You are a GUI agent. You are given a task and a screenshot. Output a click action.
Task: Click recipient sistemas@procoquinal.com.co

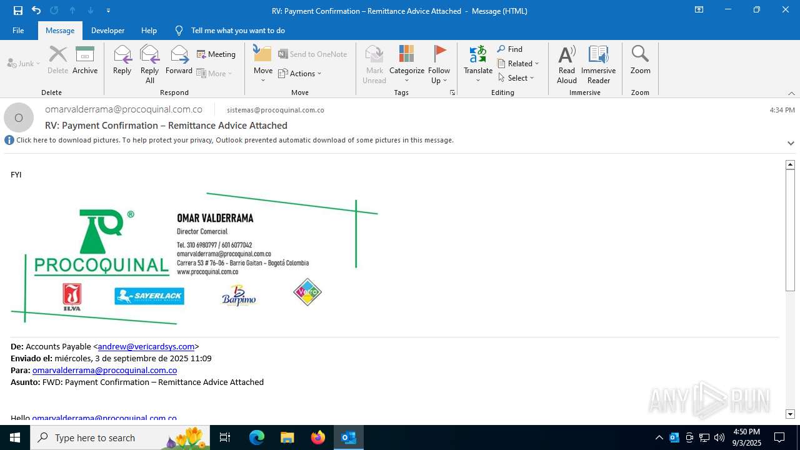point(276,110)
